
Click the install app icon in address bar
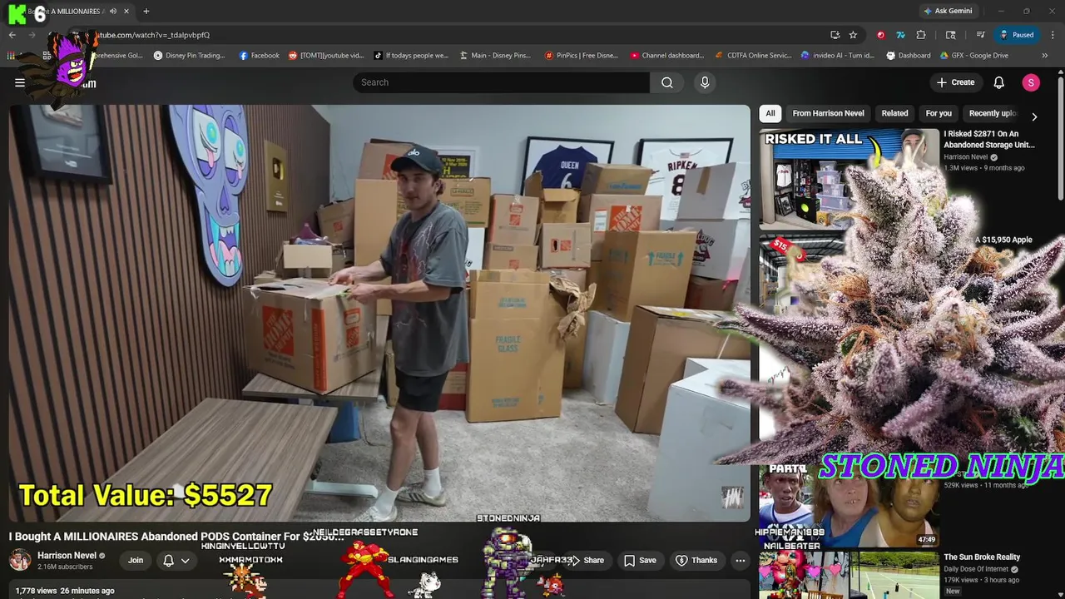point(835,35)
